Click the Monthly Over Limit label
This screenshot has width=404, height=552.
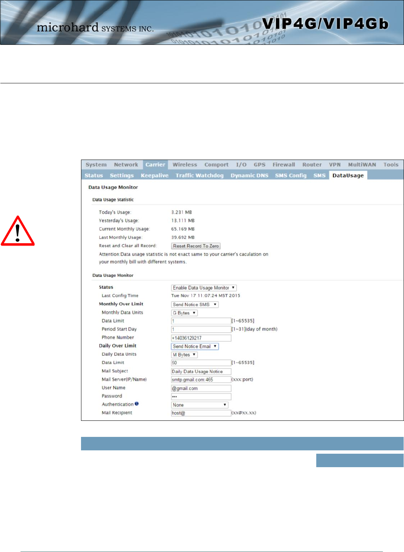(121, 304)
